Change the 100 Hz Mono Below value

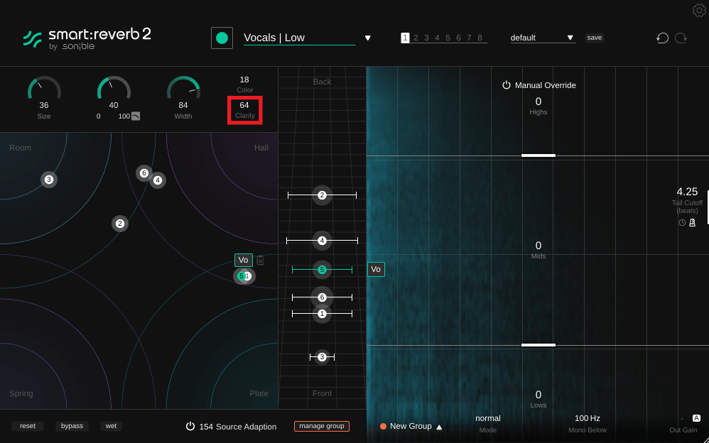pos(588,418)
